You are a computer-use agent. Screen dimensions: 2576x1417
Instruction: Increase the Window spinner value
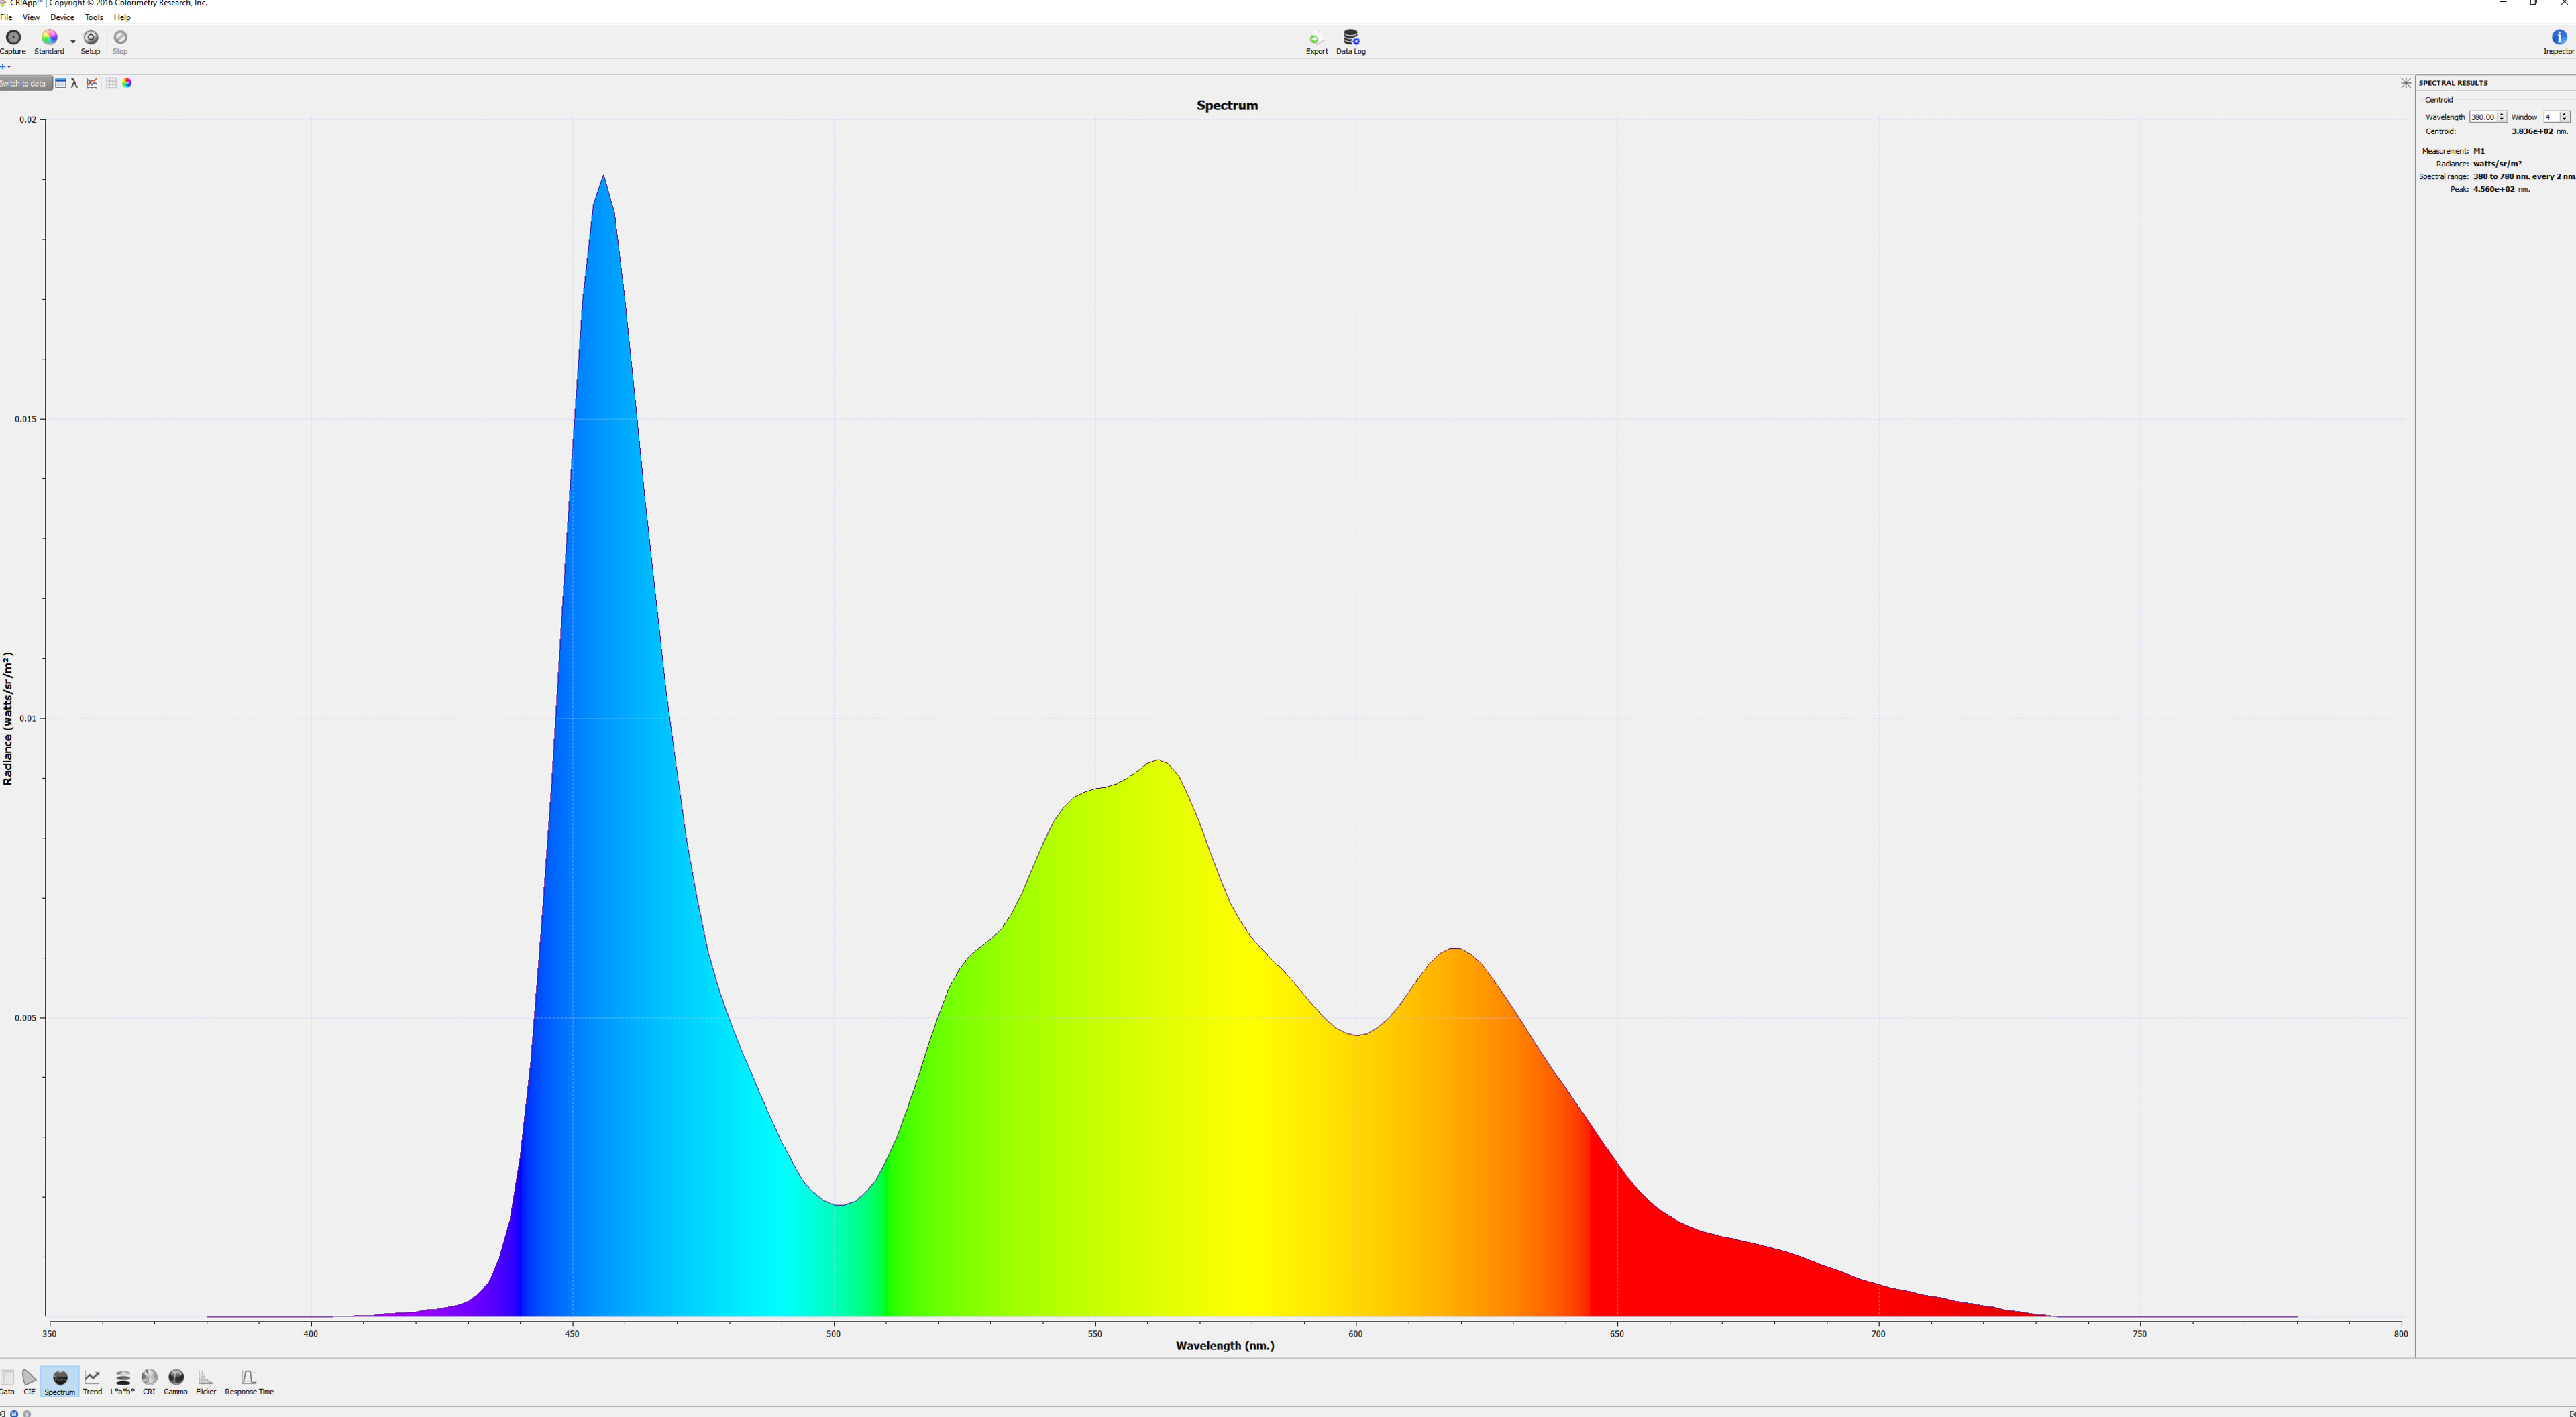point(2564,114)
